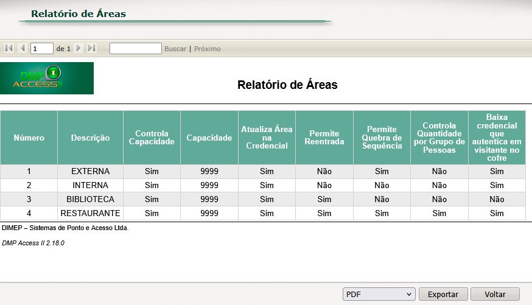Screen dimensions: 532x305
Task: Select the INTERNA description cell
Action: (90, 185)
